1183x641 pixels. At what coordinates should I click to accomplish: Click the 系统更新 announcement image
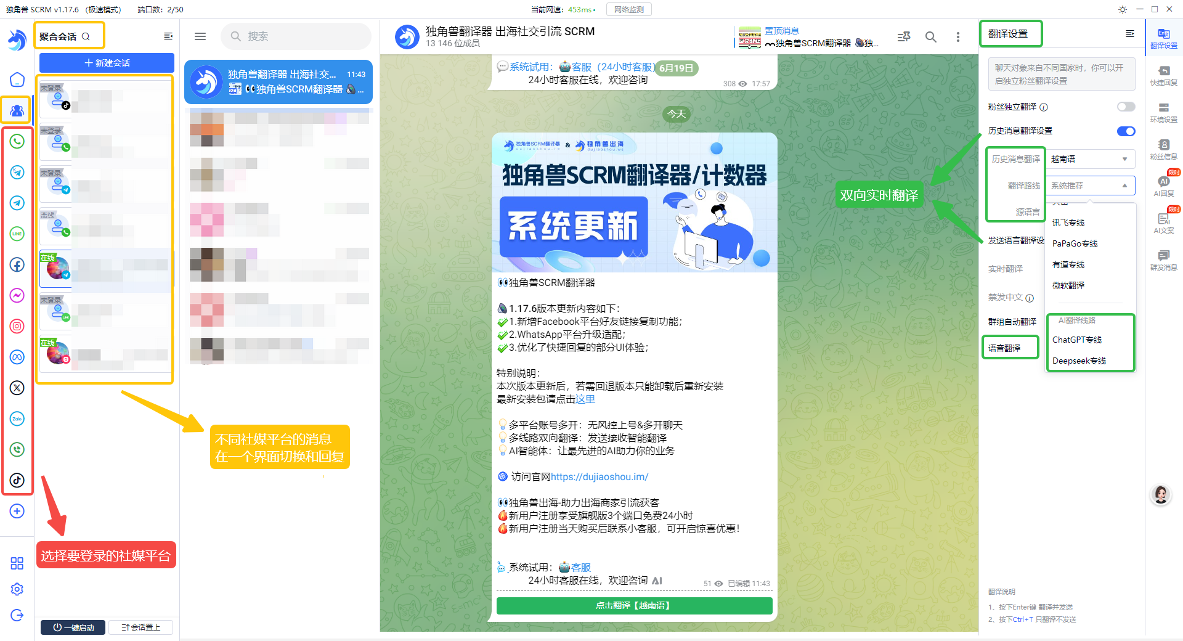[x=634, y=203]
